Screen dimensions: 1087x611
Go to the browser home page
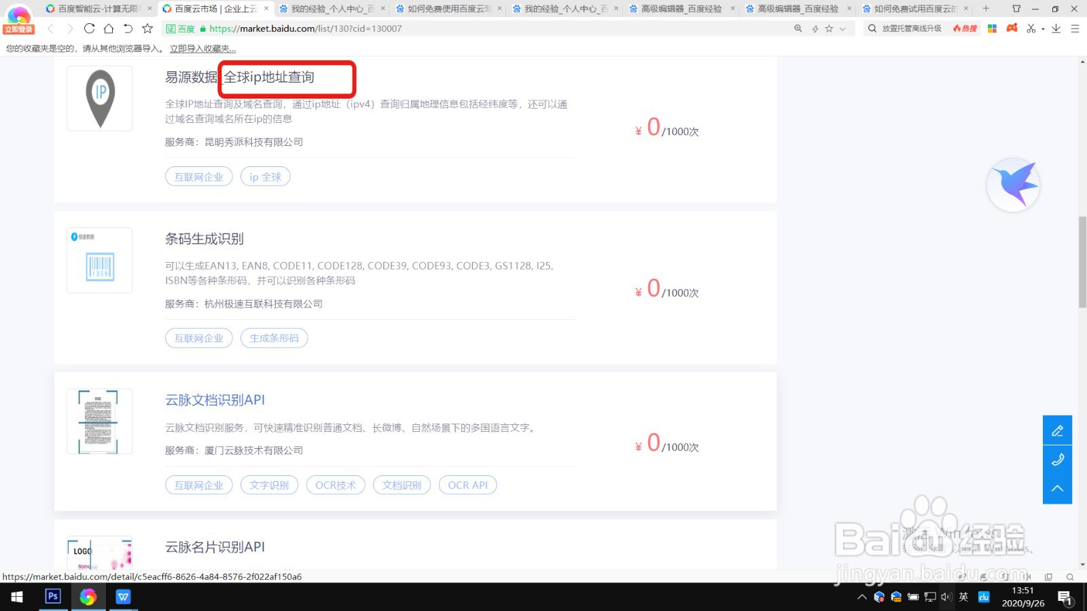click(109, 29)
